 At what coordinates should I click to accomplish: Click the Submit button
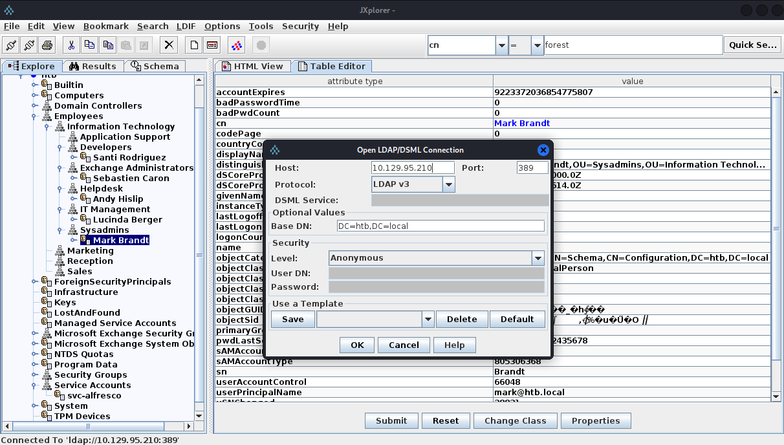[x=392, y=420]
